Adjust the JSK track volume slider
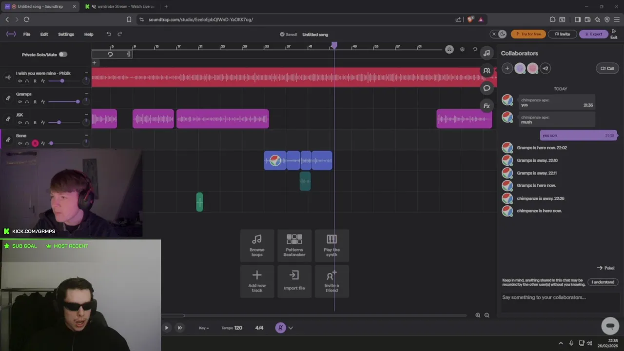 click(x=64, y=122)
